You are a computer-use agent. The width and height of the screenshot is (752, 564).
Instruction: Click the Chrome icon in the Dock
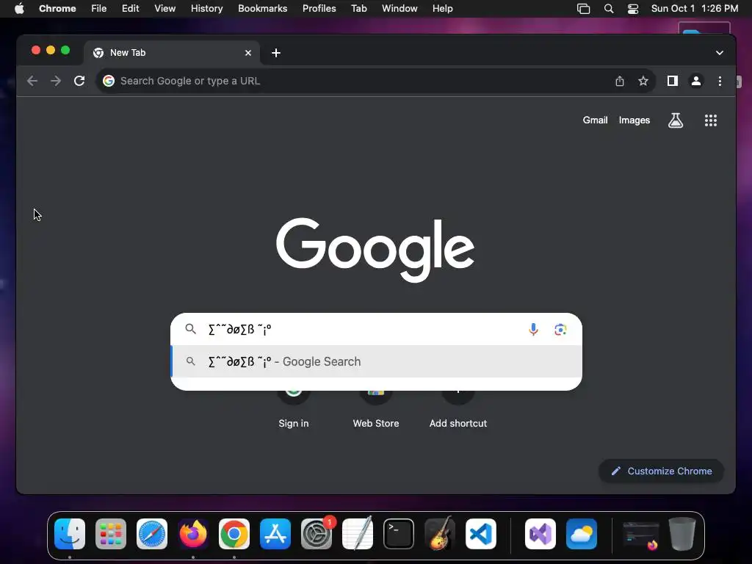coord(234,534)
